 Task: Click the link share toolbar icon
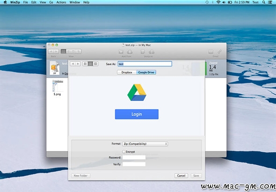220,51
